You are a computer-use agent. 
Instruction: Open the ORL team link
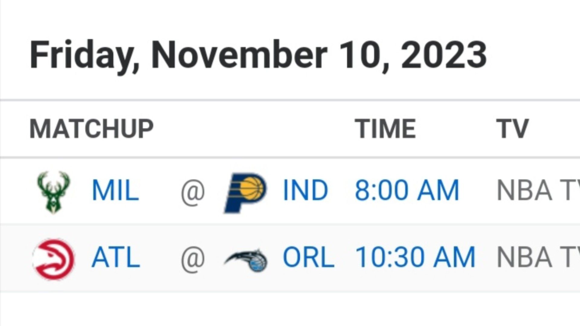(308, 257)
